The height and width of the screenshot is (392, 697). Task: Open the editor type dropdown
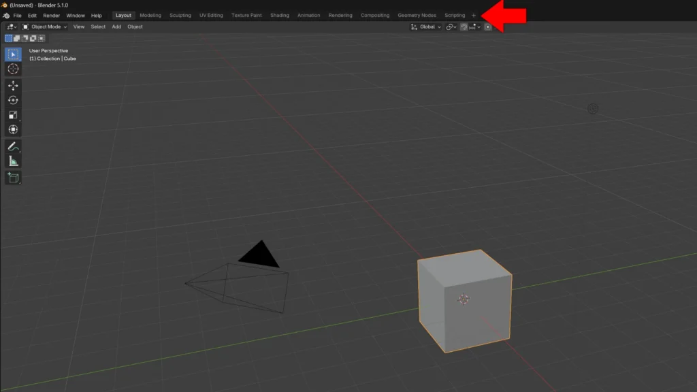tap(12, 27)
